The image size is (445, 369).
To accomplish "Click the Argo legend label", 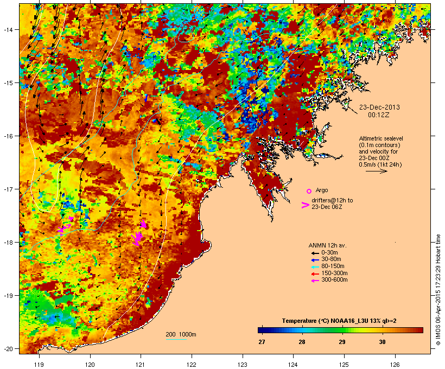I will [x=322, y=190].
